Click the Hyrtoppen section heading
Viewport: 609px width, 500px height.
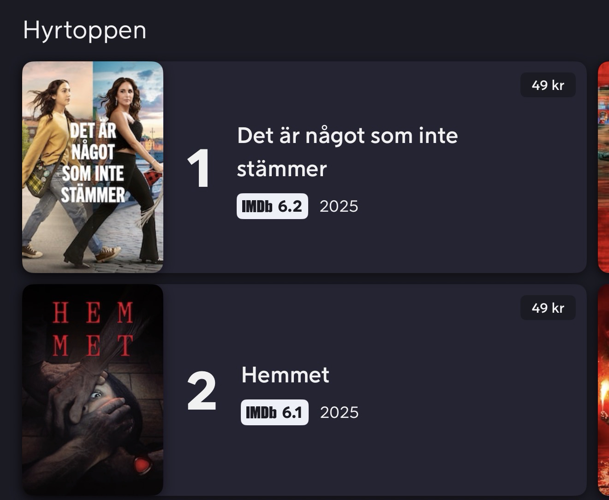[85, 30]
